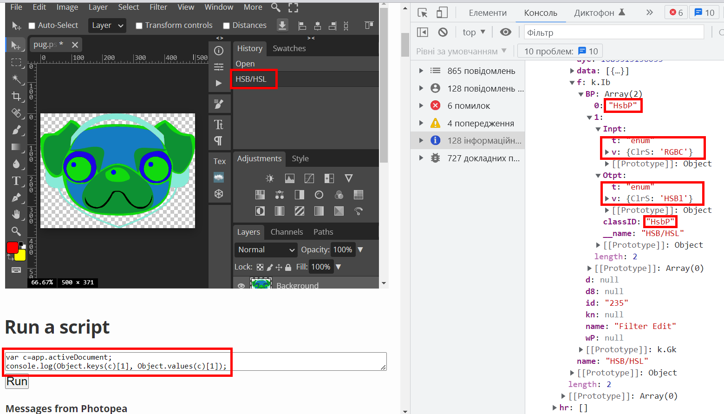Switch to the Channels tab
The width and height of the screenshot is (724, 414).
(x=287, y=232)
